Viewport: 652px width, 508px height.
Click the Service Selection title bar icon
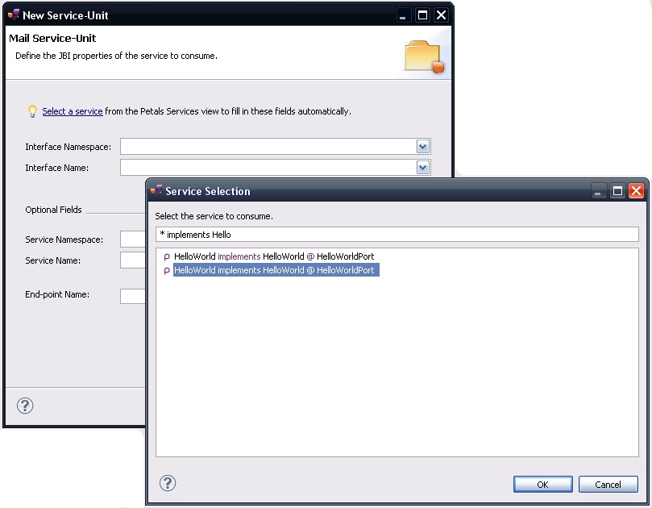tap(156, 191)
